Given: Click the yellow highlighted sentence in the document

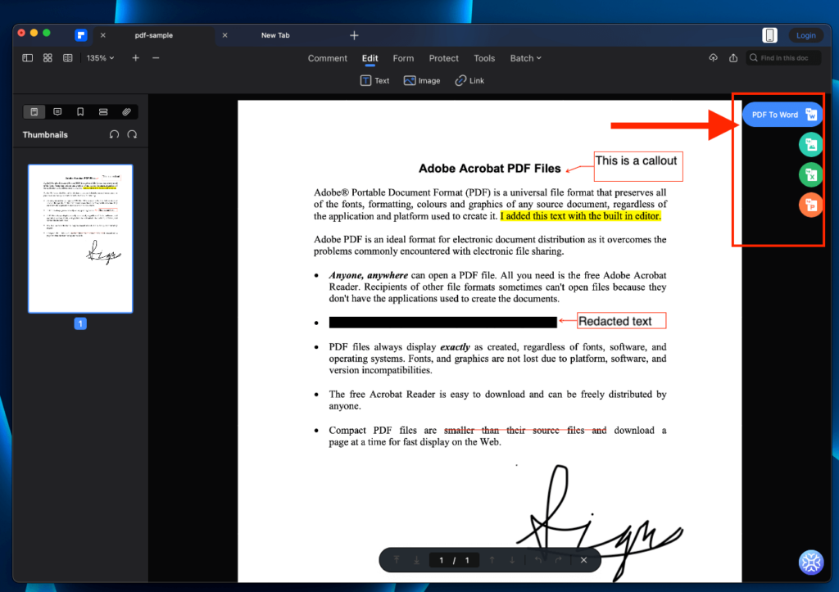Looking at the screenshot, I should coord(581,216).
